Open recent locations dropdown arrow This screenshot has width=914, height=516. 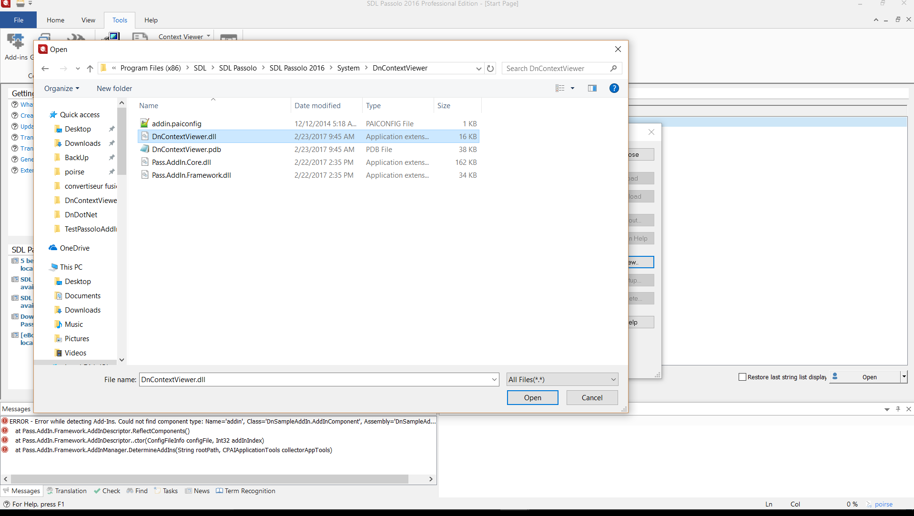pos(78,69)
